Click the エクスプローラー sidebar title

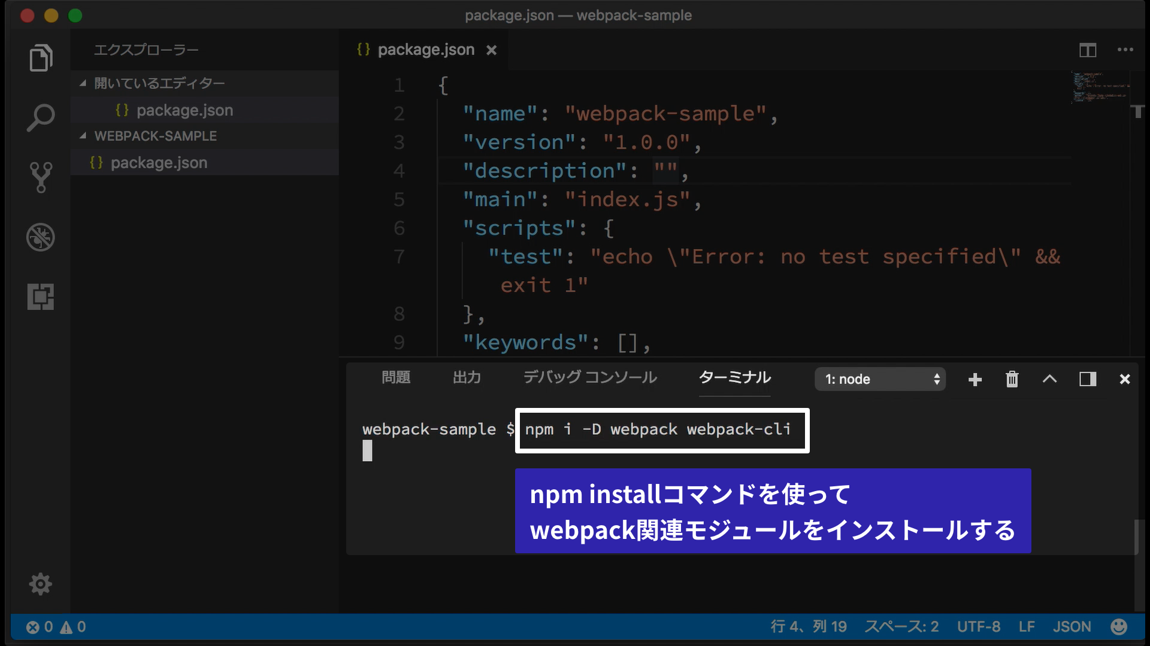pos(146,50)
